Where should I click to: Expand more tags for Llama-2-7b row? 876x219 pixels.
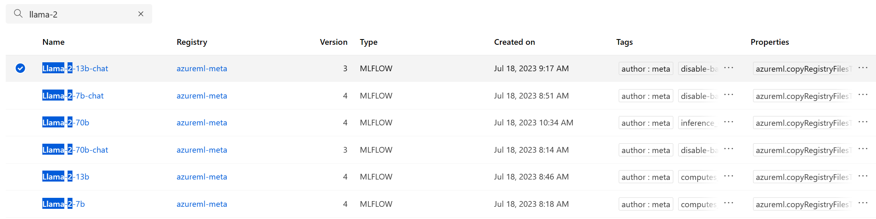[x=729, y=204]
